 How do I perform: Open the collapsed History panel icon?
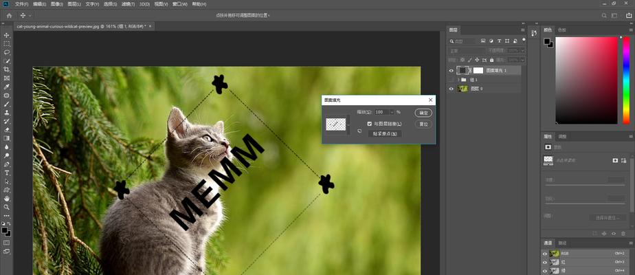pyautogui.click(x=534, y=33)
